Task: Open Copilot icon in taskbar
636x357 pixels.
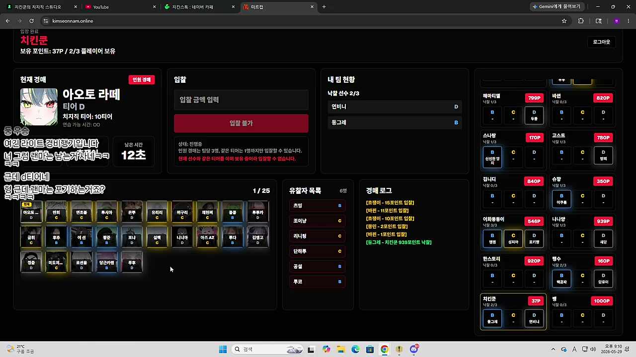Action: [326, 350]
